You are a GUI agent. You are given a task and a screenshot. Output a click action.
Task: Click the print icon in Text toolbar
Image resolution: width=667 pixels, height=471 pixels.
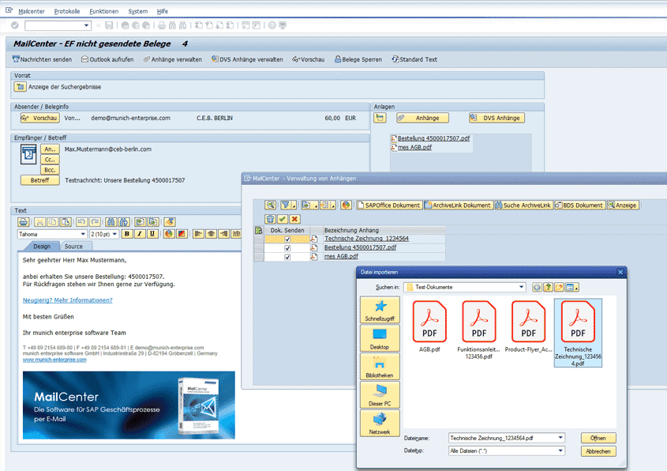(24, 222)
